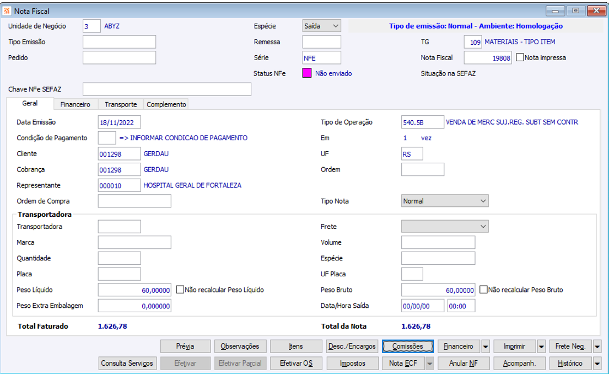Image resolution: width=609 pixels, height=374 pixels.
Task: Click the Consulta Serviços button
Action: point(127,364)
